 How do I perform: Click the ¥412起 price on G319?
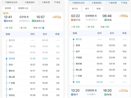(x=57, y=17)
